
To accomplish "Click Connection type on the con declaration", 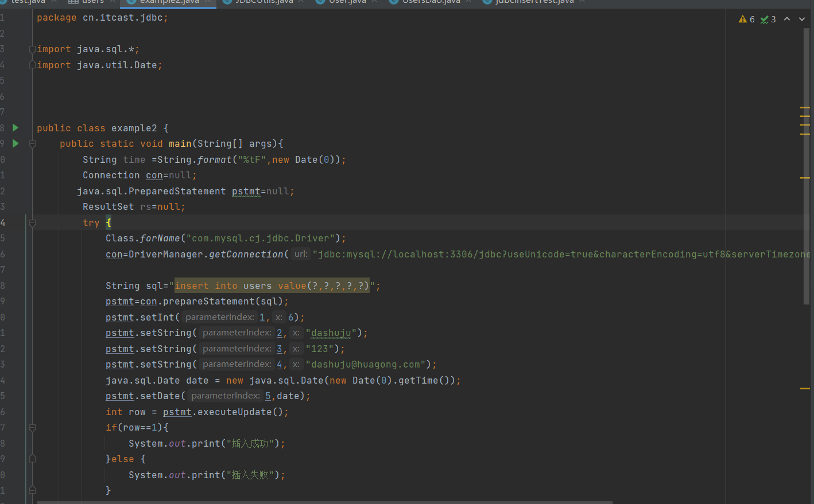I will 111,175.
